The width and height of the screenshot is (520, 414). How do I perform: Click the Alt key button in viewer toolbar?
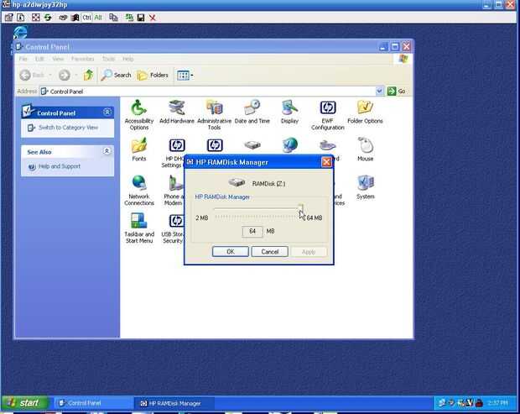pyautogui.click(x=98, y=18)
